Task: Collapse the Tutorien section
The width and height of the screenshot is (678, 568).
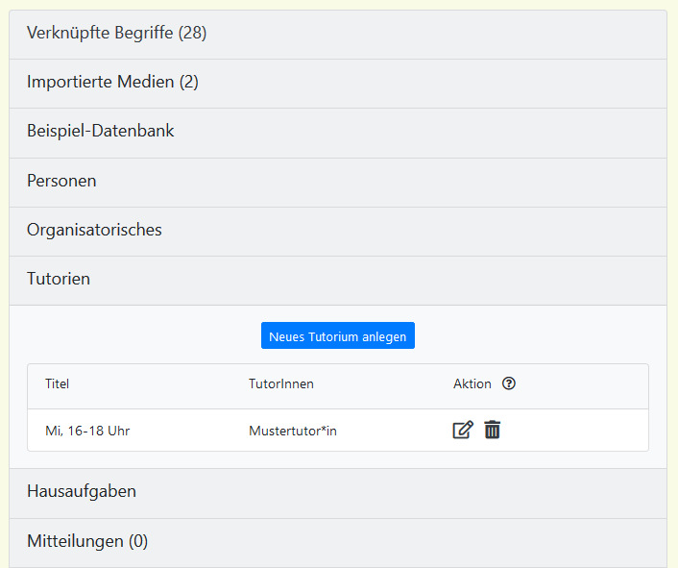Action: point(59,280)
